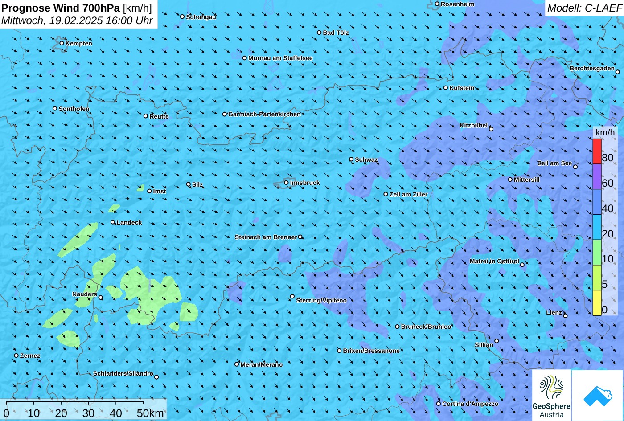624x421 pixels.
Task: Click the Zell am See marker
Action: (x=575, y=167)
